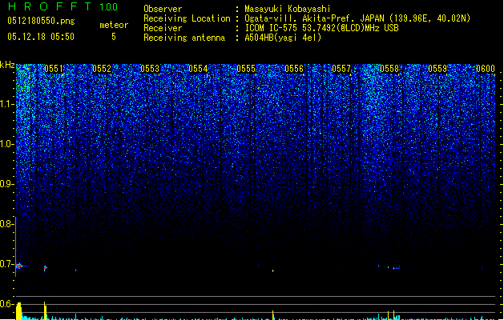Click the Receiving Location label
Image resolution: width=504 pixels, height=320 pixels.
coord(187,18)
